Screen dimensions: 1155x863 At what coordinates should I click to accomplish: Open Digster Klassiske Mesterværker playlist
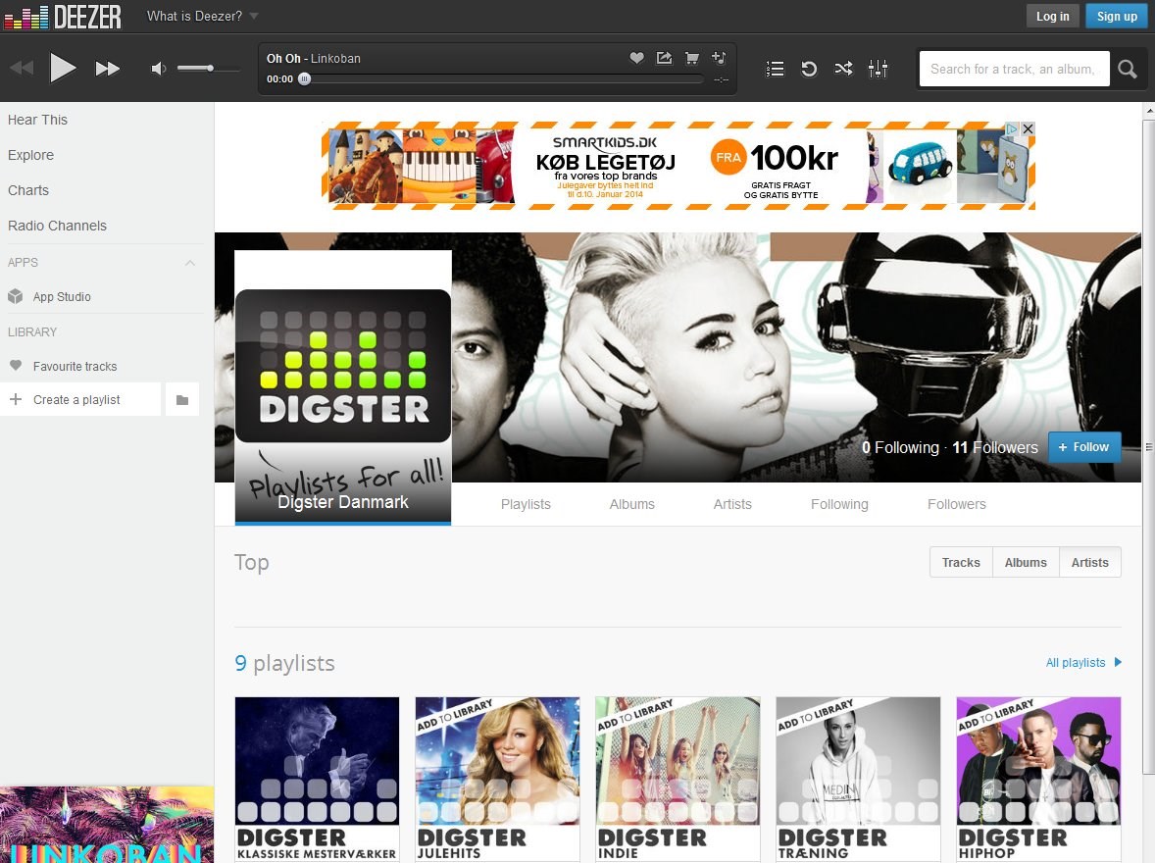[x=317, y=779]
